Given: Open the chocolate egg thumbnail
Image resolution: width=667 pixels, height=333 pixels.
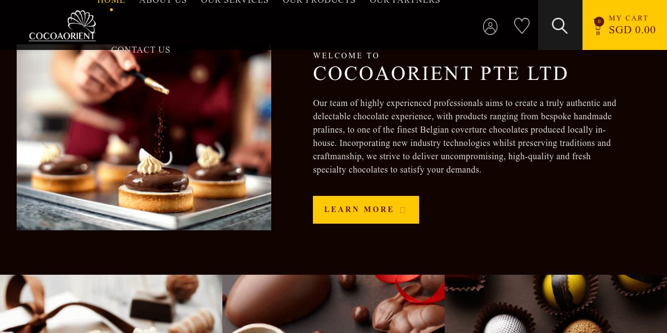Looking at the screenshot, I should coord(333,304).
